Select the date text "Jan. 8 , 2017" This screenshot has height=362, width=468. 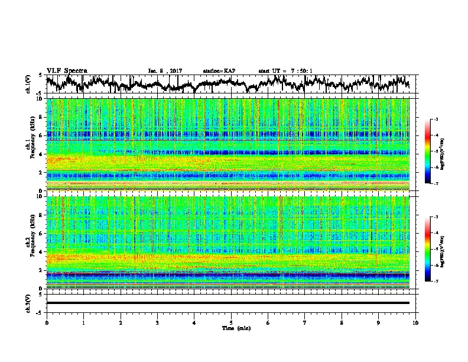tap(165, 71)
